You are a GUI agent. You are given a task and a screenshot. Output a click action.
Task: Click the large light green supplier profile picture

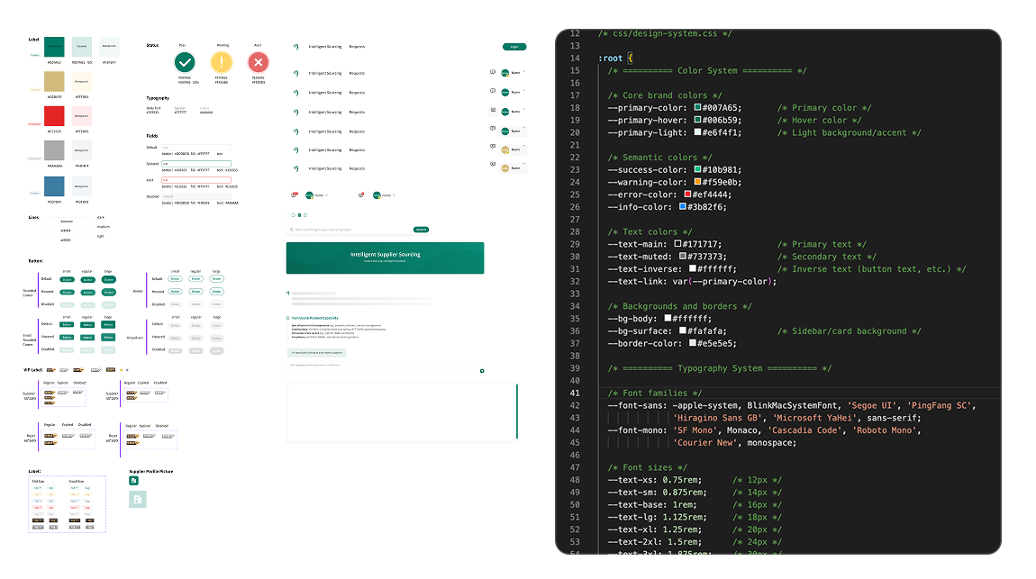click(x=138, y=499)
